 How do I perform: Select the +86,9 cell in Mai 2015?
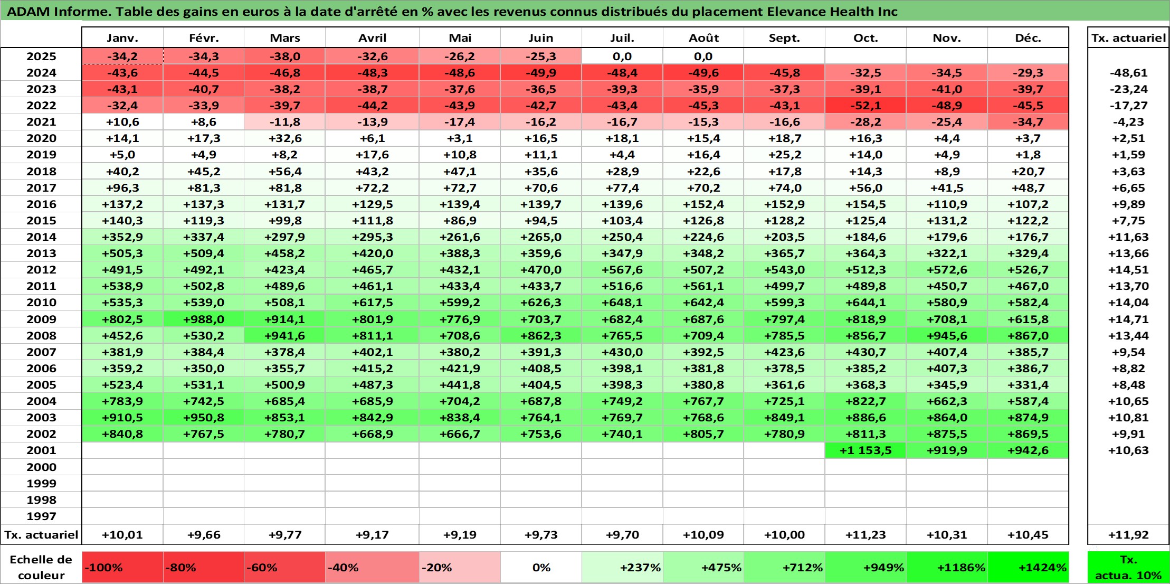coord(460,221)
